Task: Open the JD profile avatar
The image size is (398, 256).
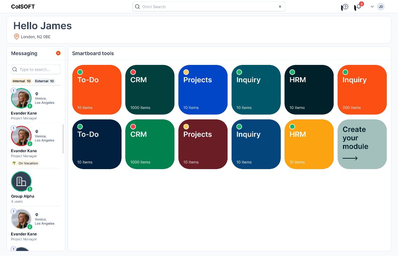Action: point(381,7)
